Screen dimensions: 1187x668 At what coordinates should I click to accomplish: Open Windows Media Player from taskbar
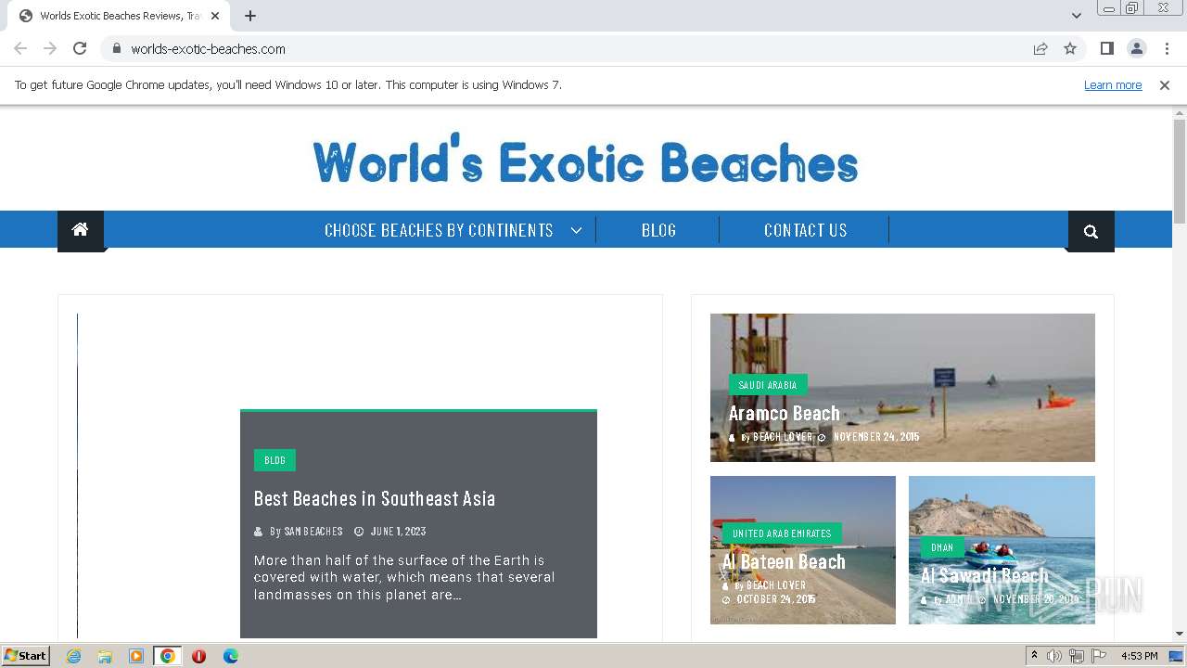[x=136, y=656]
